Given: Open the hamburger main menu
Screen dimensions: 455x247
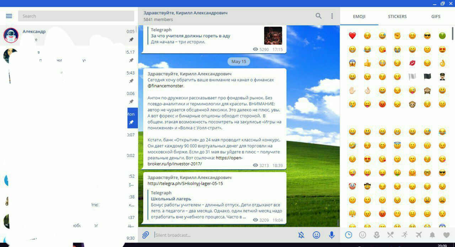Looking at the screenshot, I should pyautogui.click(x=9, y=16).
